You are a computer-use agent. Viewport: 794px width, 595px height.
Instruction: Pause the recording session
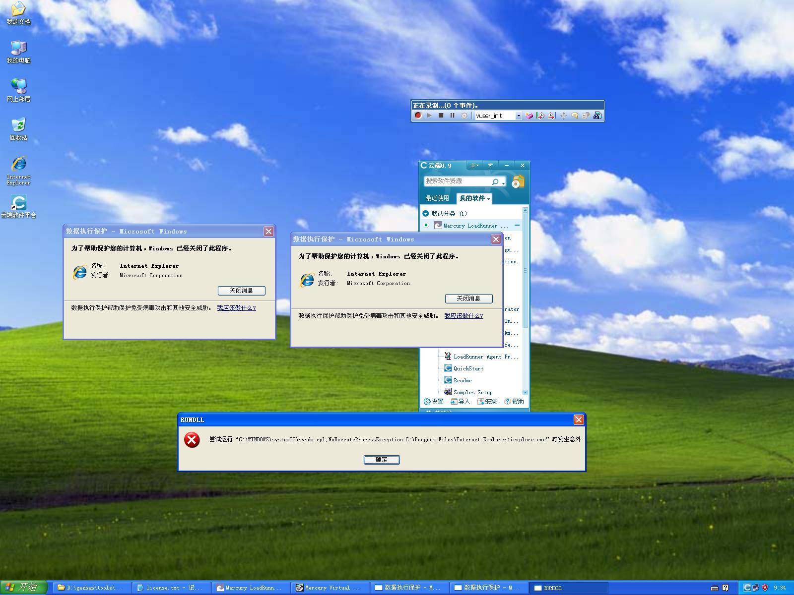click(x=452, y=116)
